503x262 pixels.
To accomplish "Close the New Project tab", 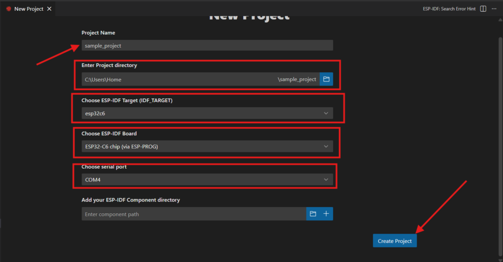I will click(x=50, y=9).
